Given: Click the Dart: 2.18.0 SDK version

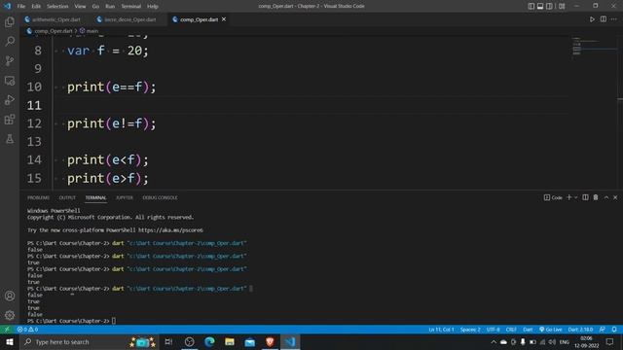Looking at the screenshot, I should click(x=580, y=330).
